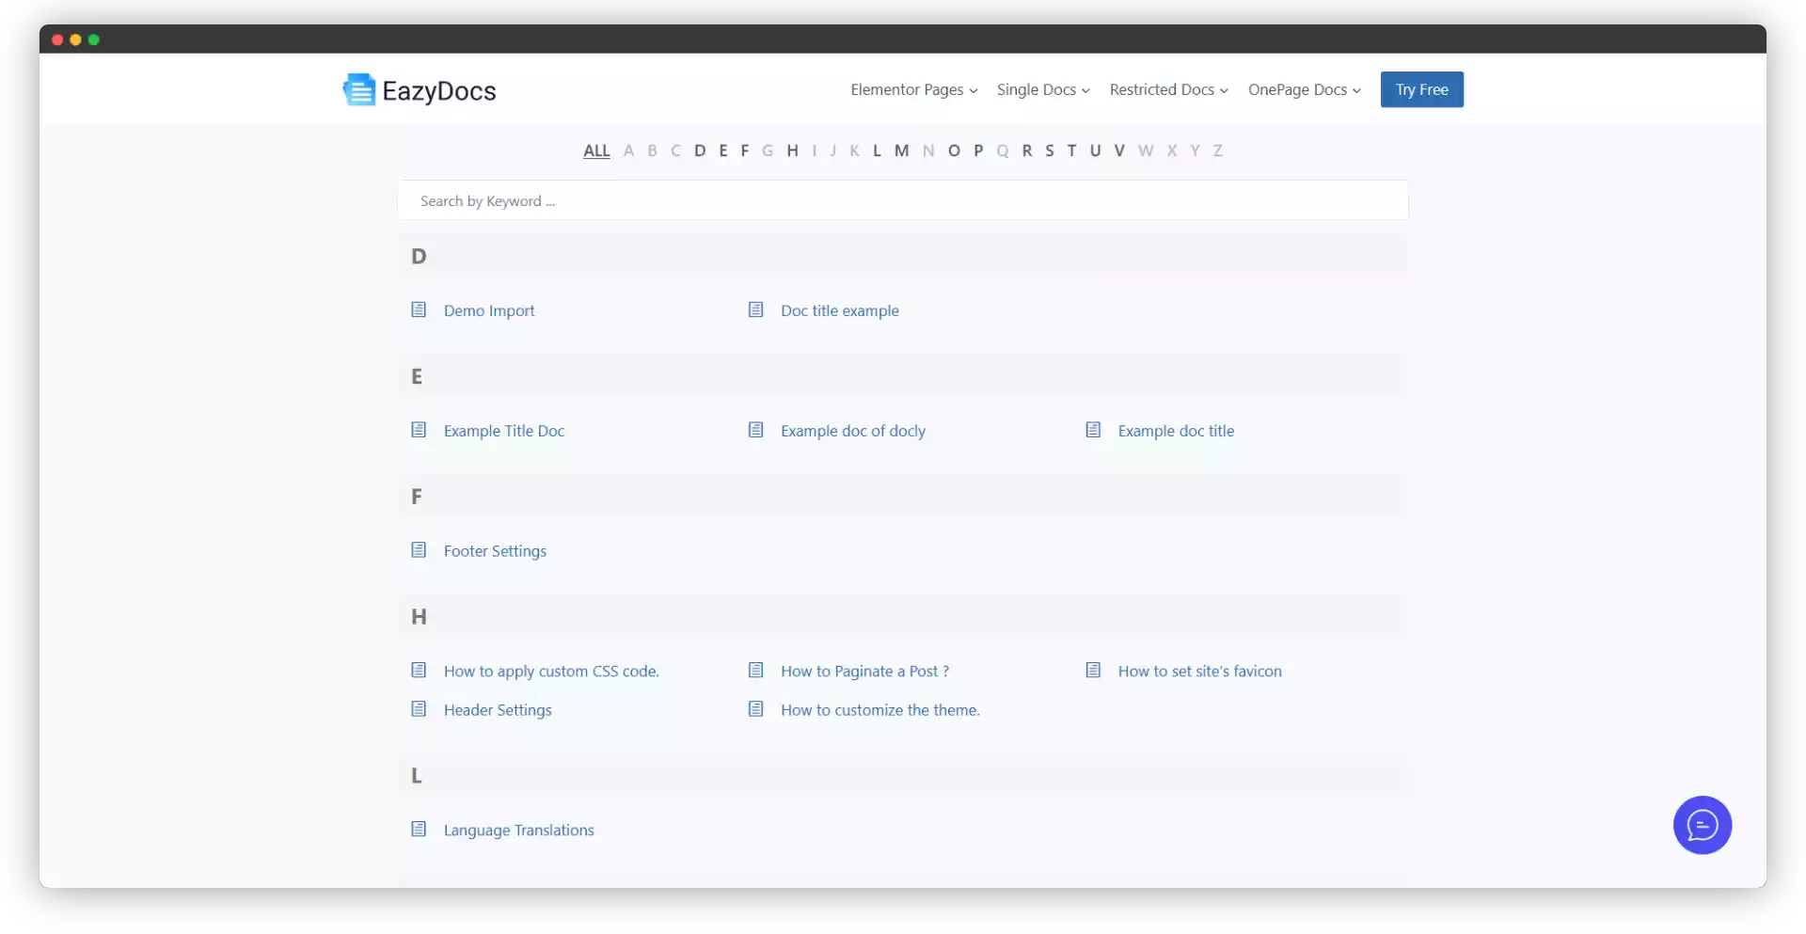Open the How to customize the theme article
The width and height of the screenshot is (1806, 934).
tap(879, 709)
